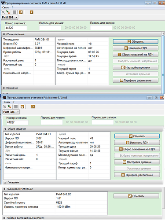The height and width of the screenshot is (220, 165).
Task: Select the signal level value -150,0 dBm
Action: [x=63, y=207]
